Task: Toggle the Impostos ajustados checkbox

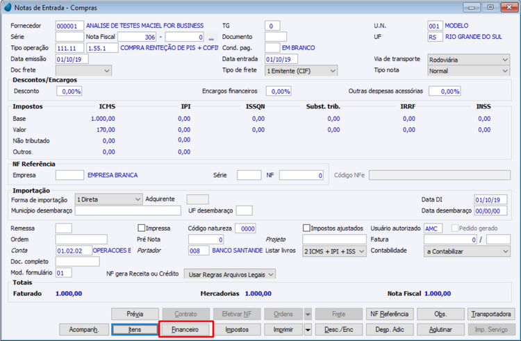Action: coord(306,228)
